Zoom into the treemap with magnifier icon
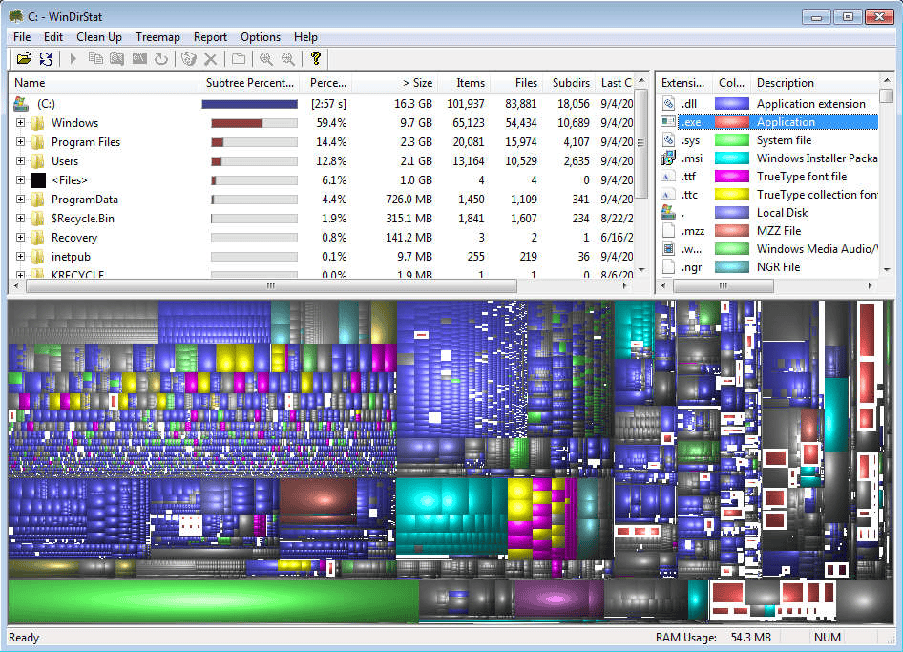The height and width of the screenshot is (652, 903). pyautogui.click(x=264, y=57)
